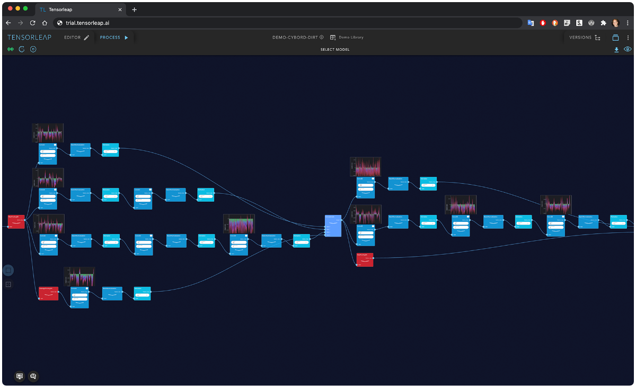Click the archive box icon in the top right
Screen dimensions: 636x388
615,37
